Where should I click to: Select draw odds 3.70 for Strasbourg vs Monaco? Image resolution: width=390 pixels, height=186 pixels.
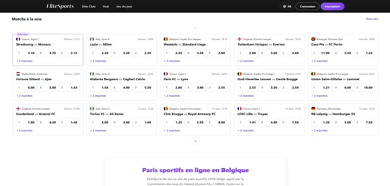pyautogui.click(x=48, y=53)
